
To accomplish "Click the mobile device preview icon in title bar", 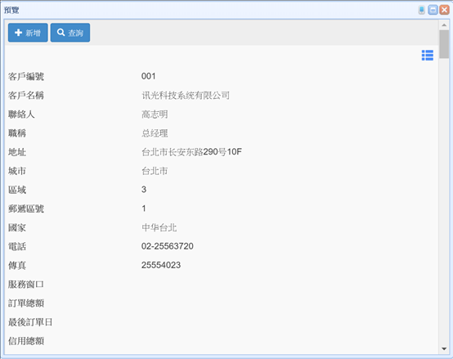I will coord(421,10).
